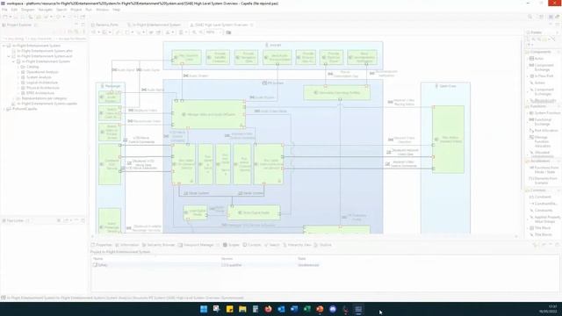This screenshot has height=316, width=562.
Task: Select the Port Allocation palette tool
Action: point(543,131)
